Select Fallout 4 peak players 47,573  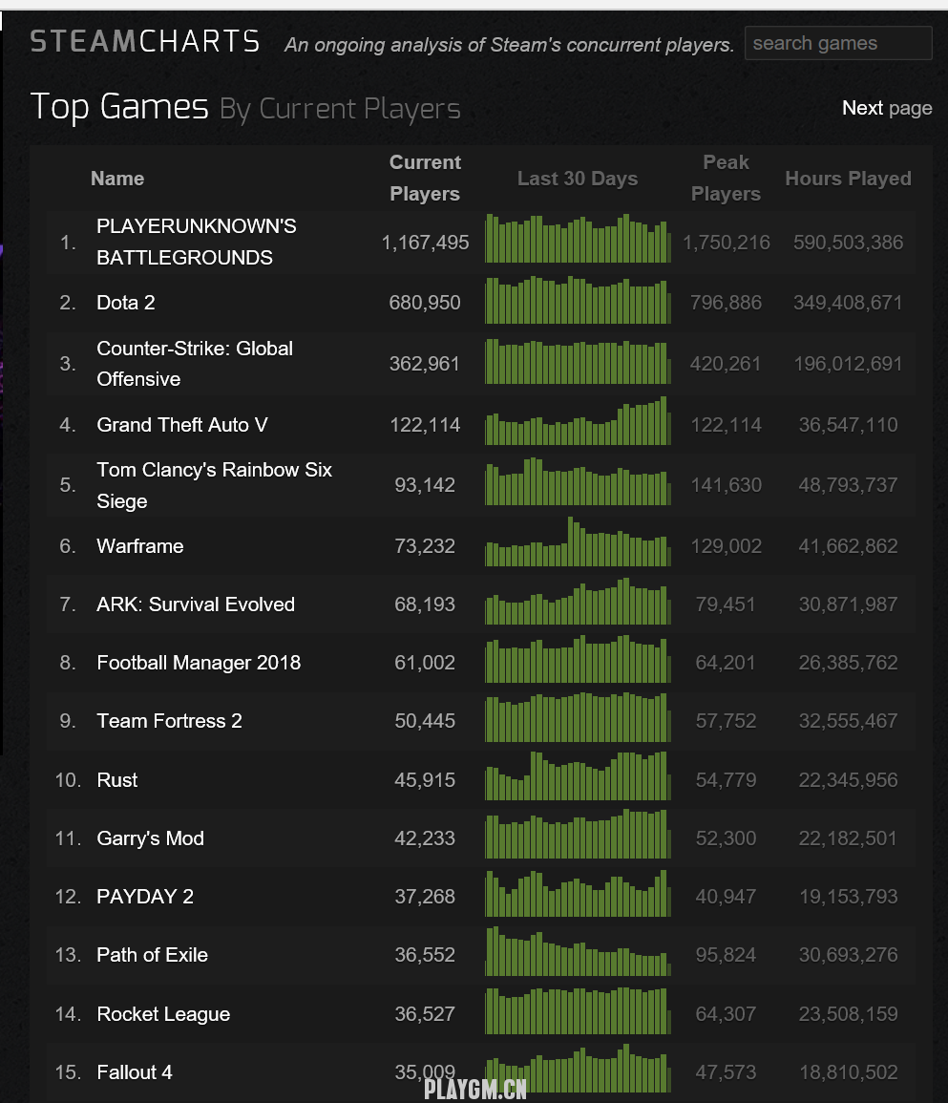[x=726, y=1072]
